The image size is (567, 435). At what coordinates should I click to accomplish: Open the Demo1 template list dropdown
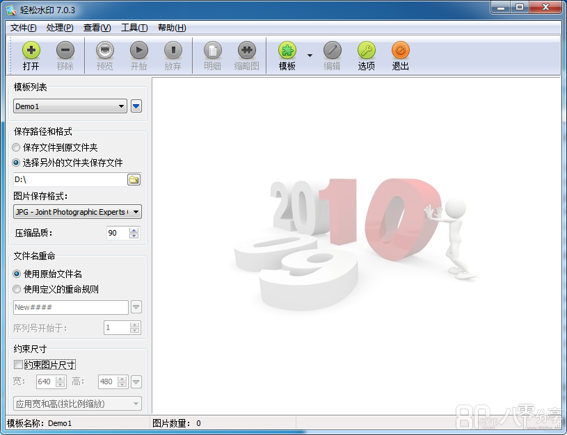[x=70, y=106]
